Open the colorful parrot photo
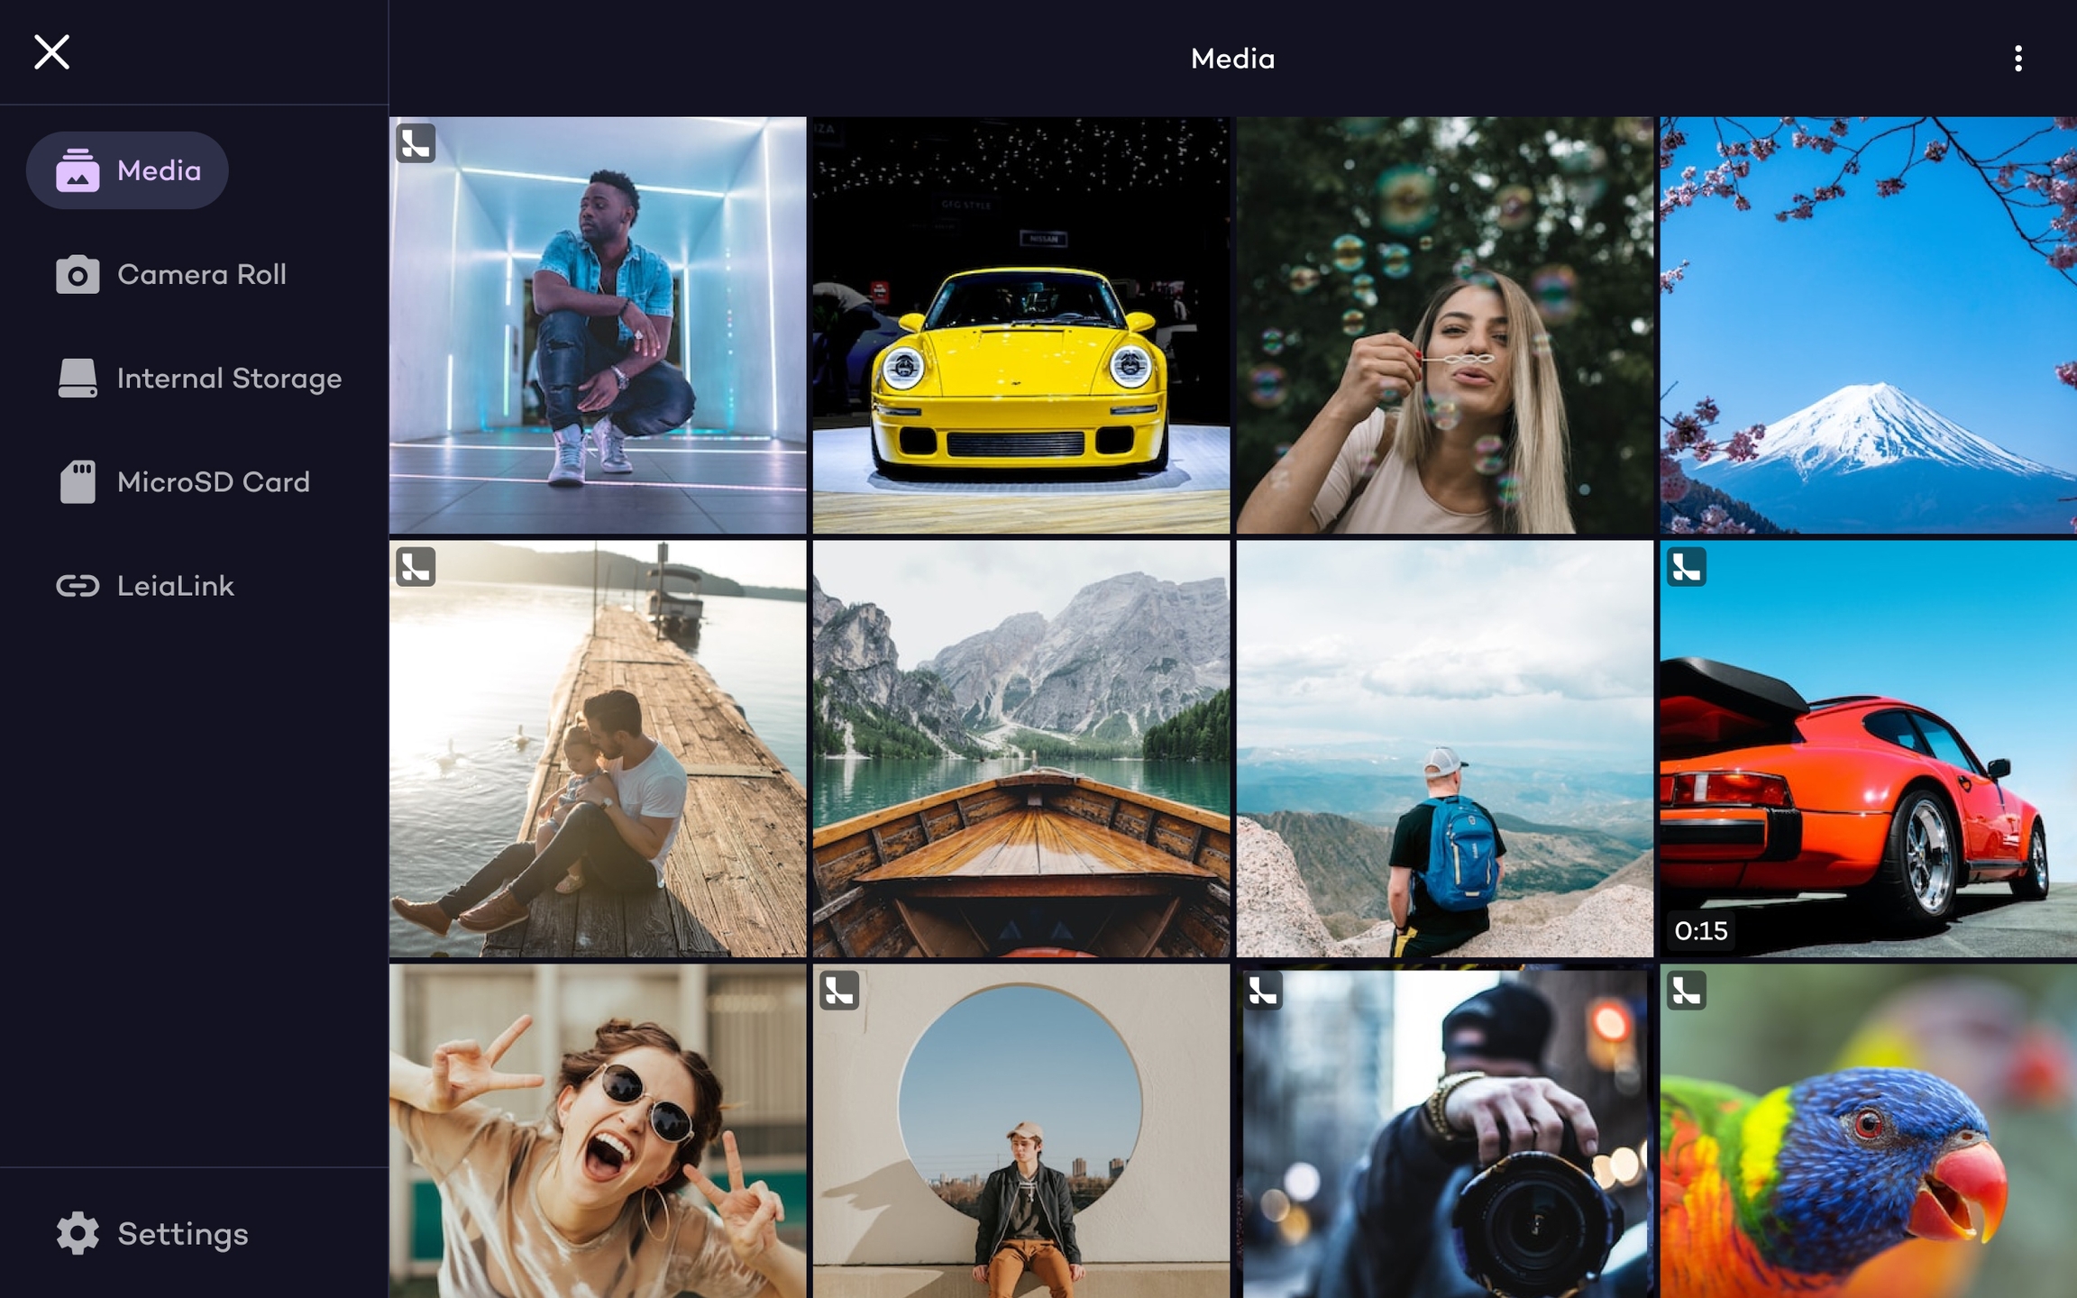This screenshot has height=1298, width=2077. pos(1869,1131)
